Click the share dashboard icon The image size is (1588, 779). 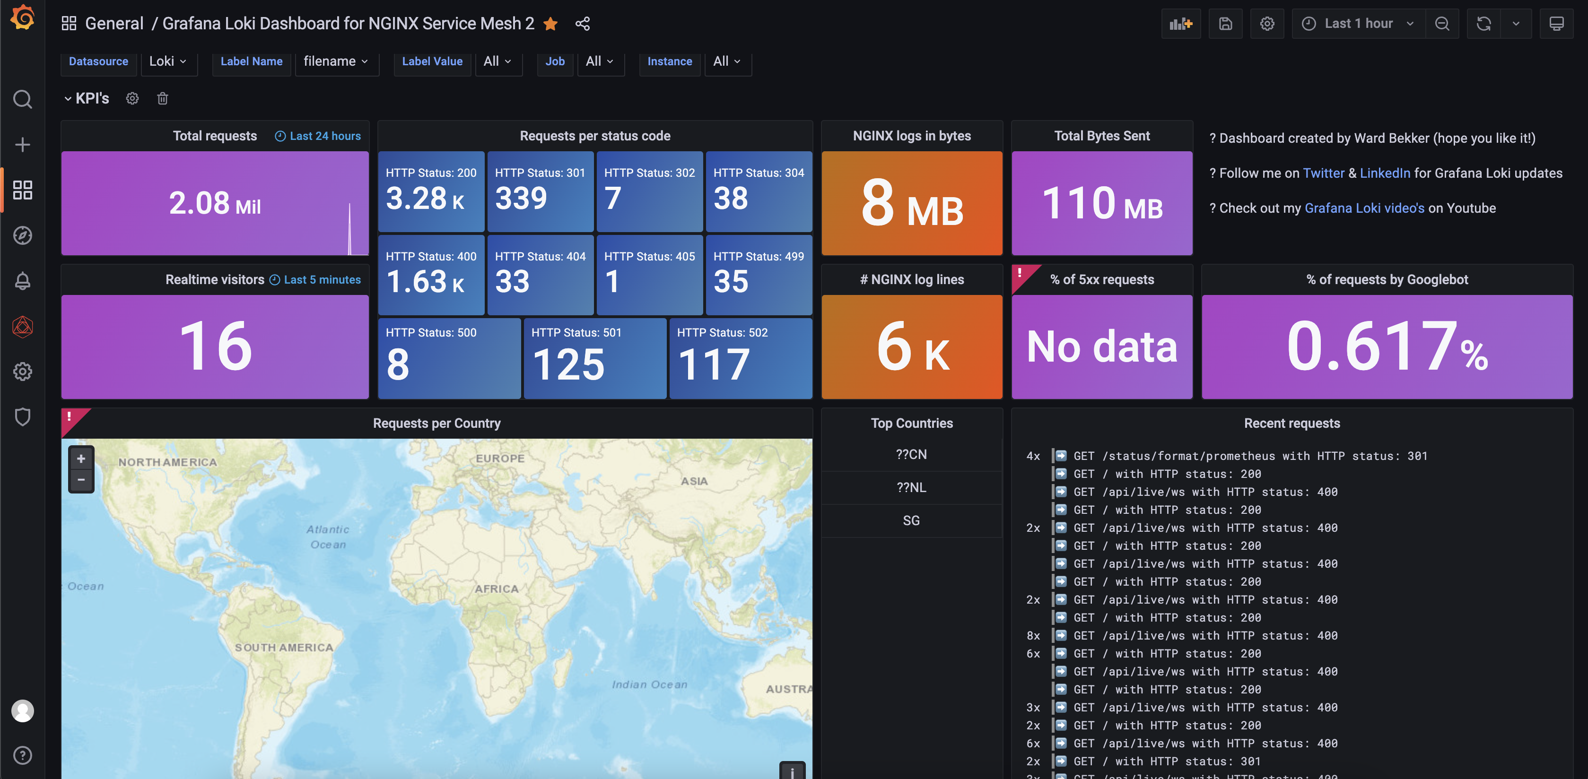(x=583, y=24)
